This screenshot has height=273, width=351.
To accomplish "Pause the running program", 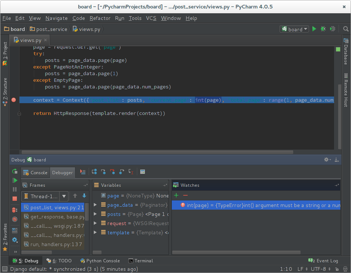I will [x=15, y=190].
